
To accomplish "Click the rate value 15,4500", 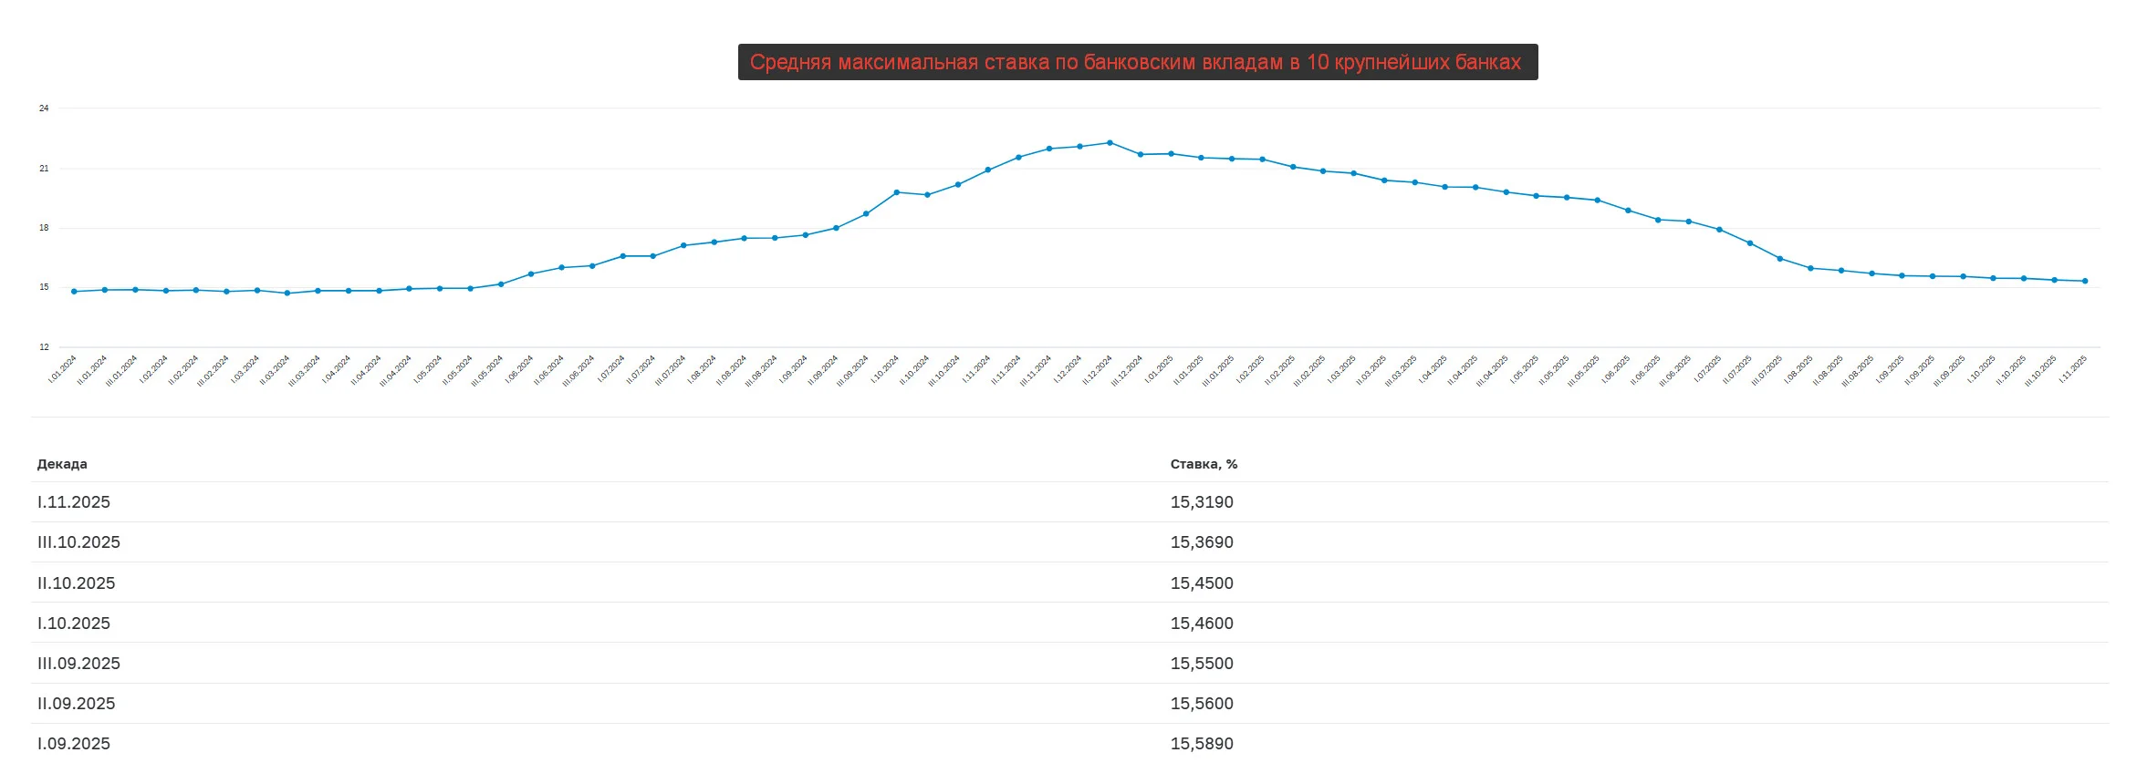I will coord(1202,583).
